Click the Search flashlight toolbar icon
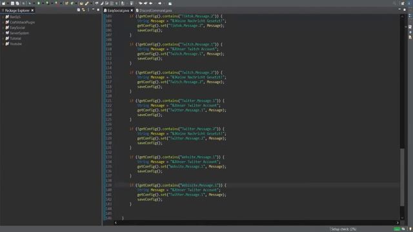Image resolution: width=413 pixels, height=232 pixels. click(86, 3)
